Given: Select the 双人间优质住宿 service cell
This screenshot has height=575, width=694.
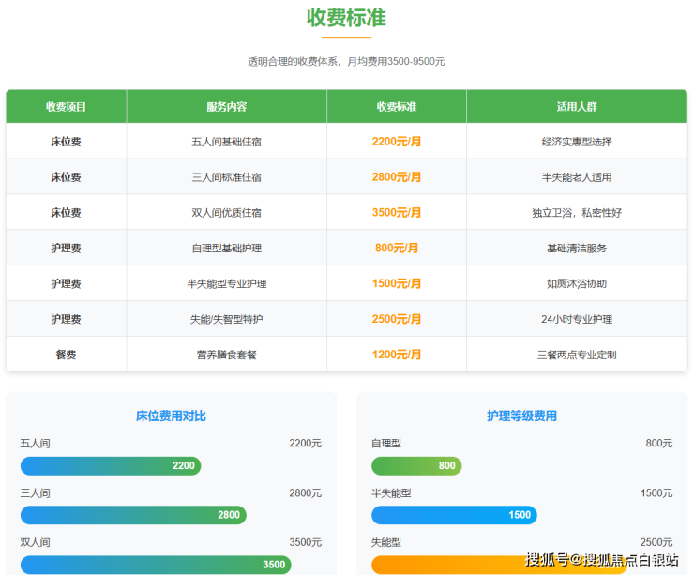Looking at the screenshot, I should pyautogui.click(x=226, y=213).
